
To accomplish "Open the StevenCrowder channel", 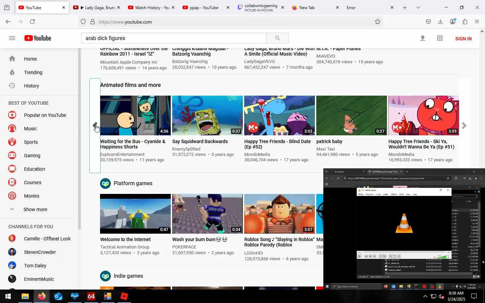I will [x=39, y=252].
